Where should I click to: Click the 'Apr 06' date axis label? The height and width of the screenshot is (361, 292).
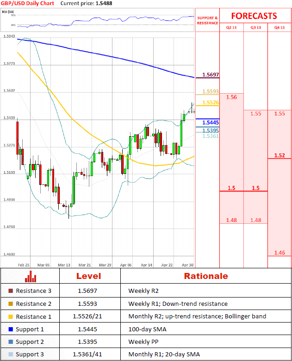126,265
